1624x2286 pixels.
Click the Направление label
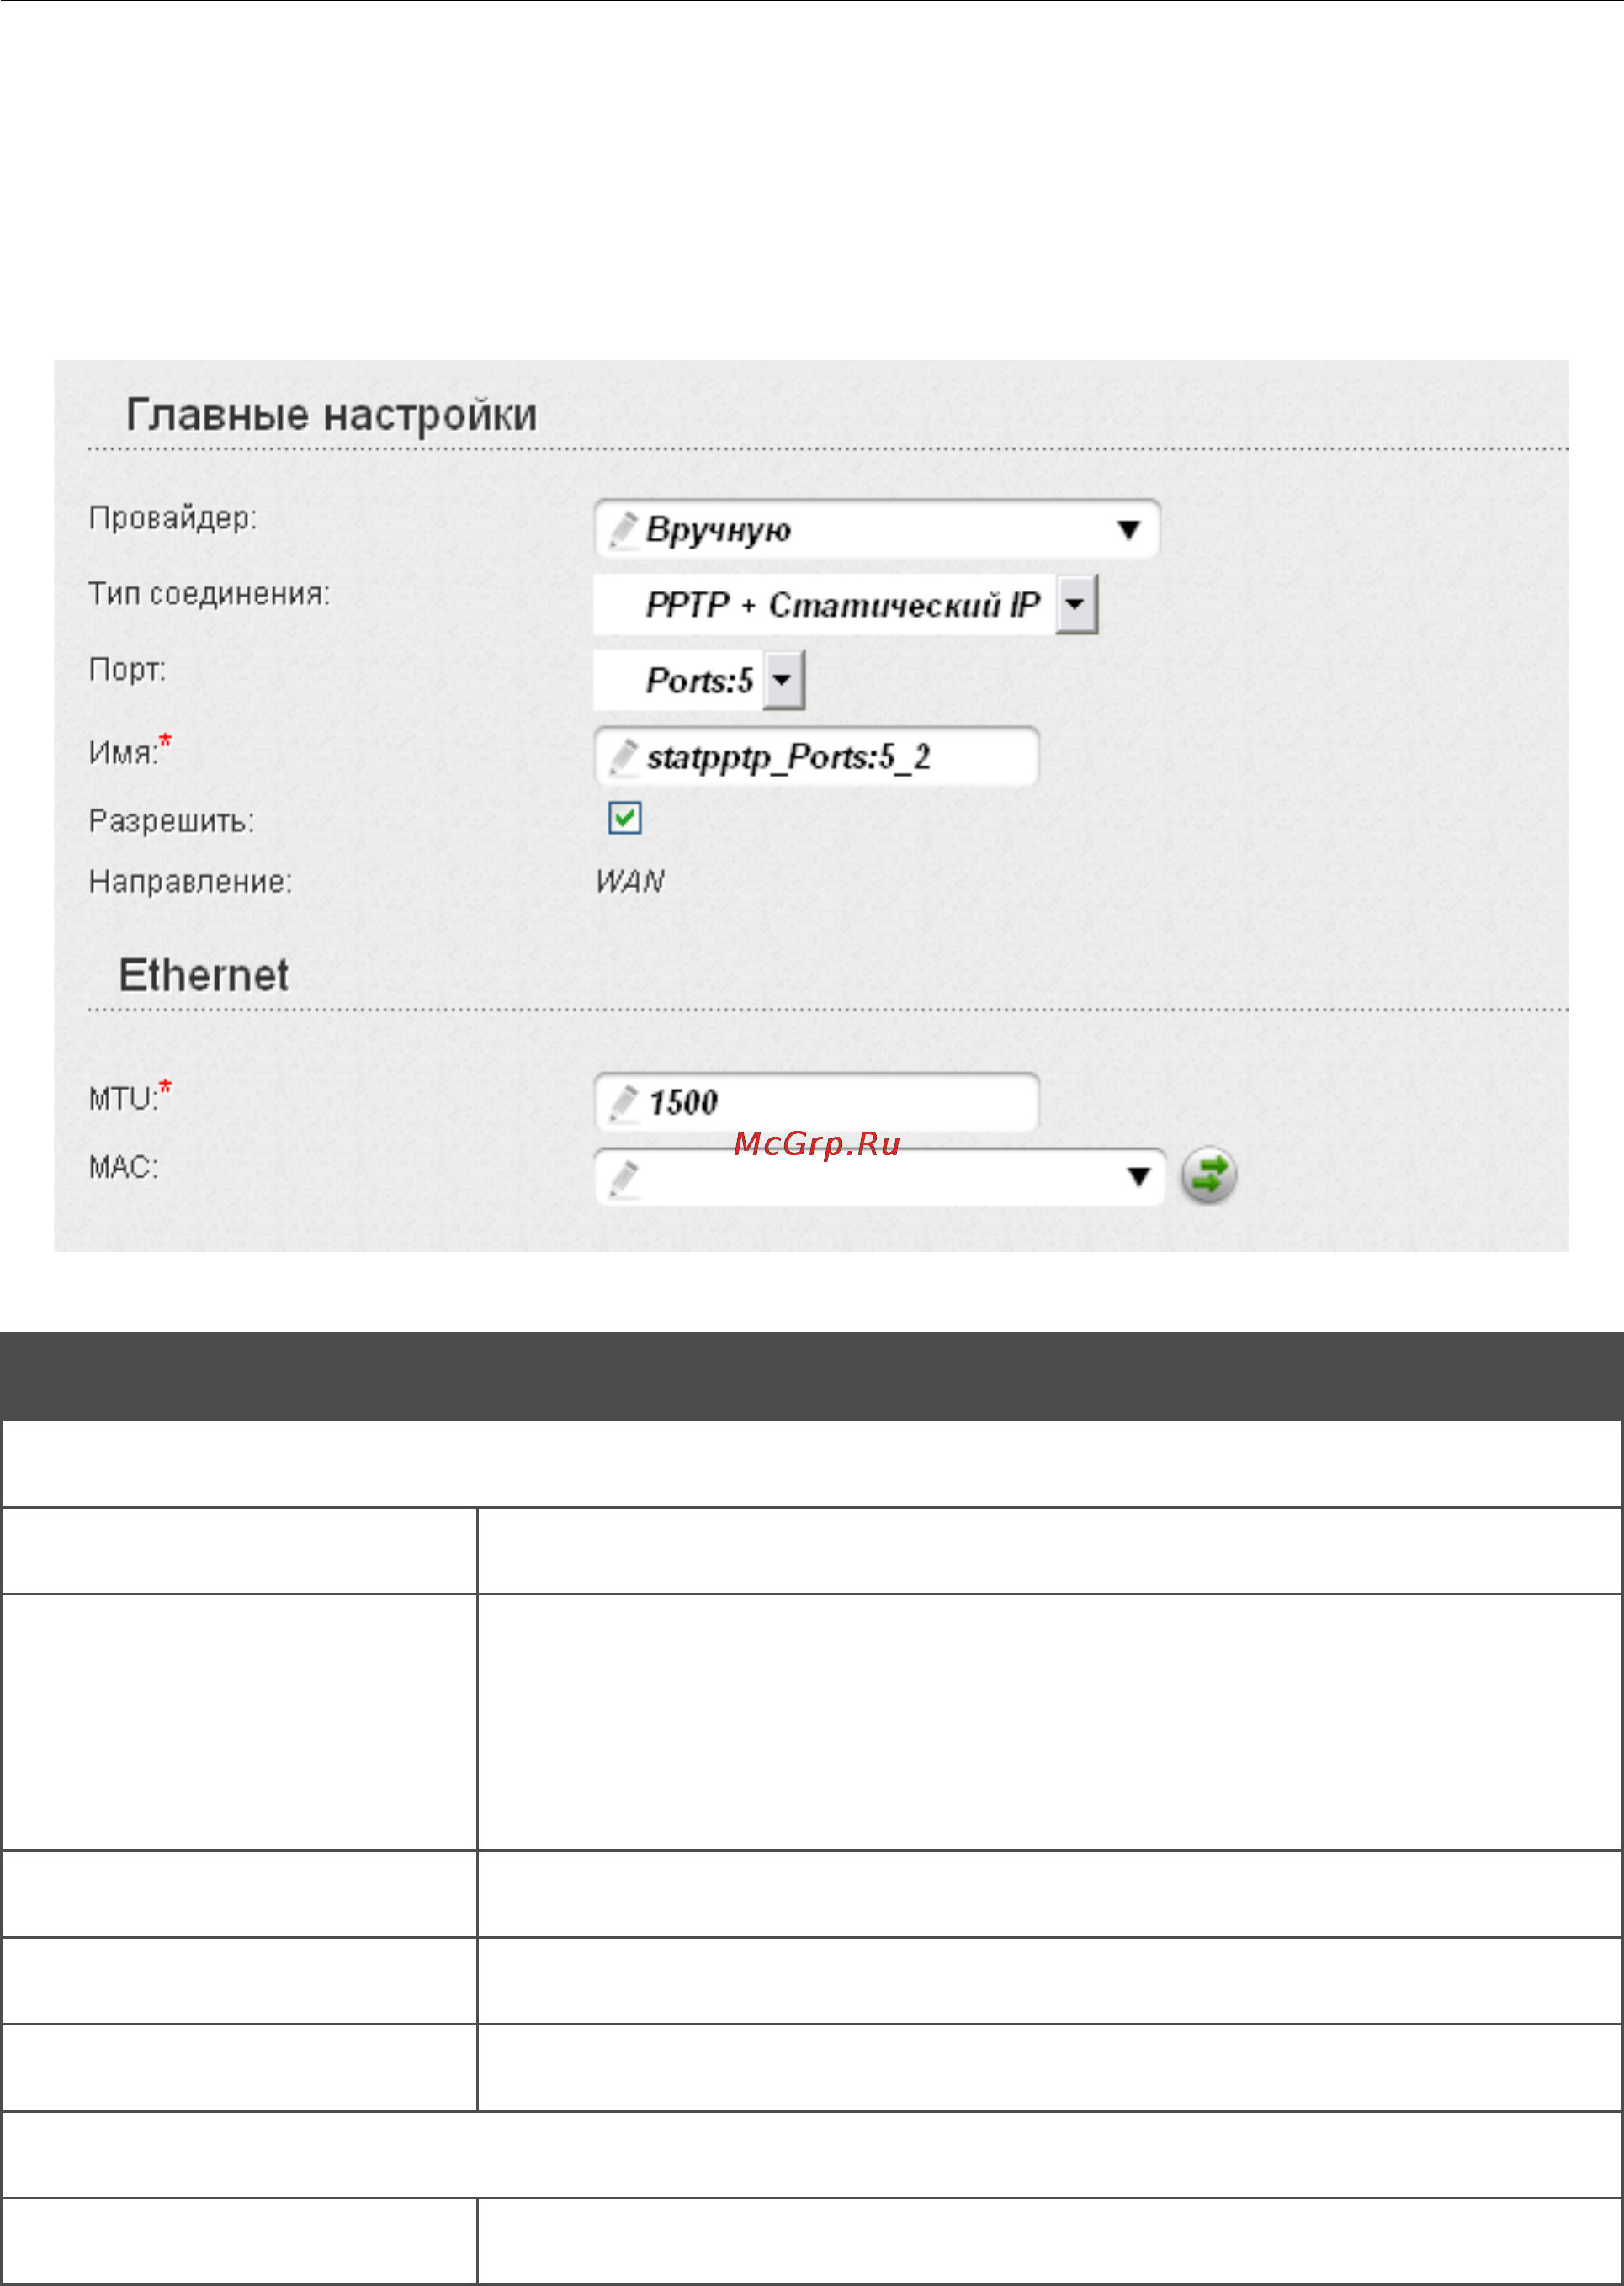pos(190,882)
